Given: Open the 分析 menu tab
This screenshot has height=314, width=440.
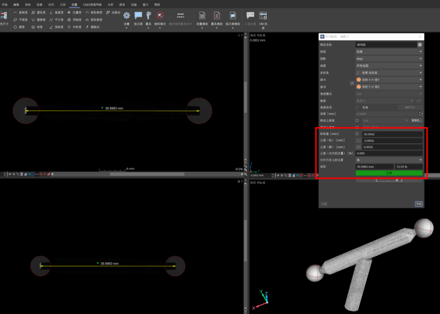Looking at the screenshot, I should tap(111, 5).
